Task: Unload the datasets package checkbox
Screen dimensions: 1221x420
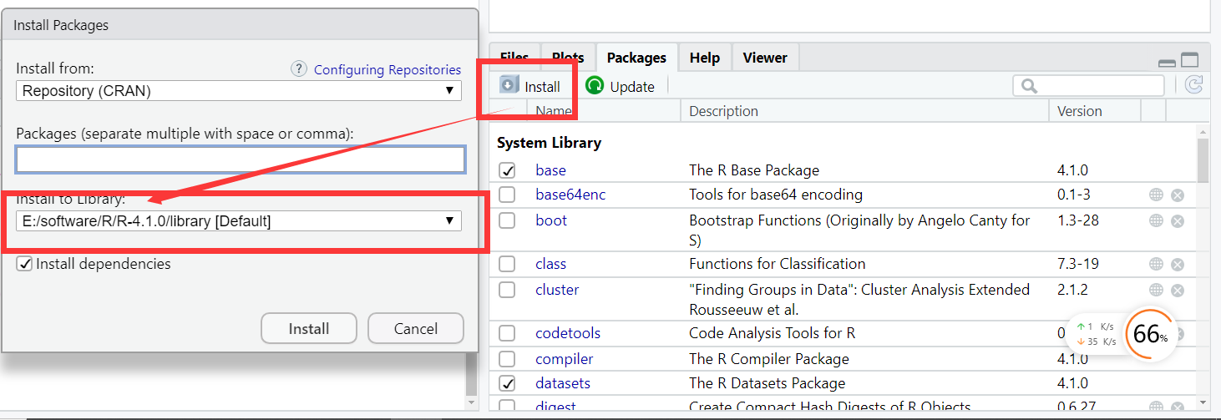Action: (x=507, y=383)
